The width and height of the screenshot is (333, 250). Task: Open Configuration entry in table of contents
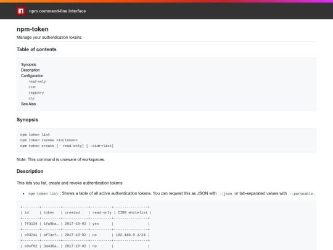point(32,76)
